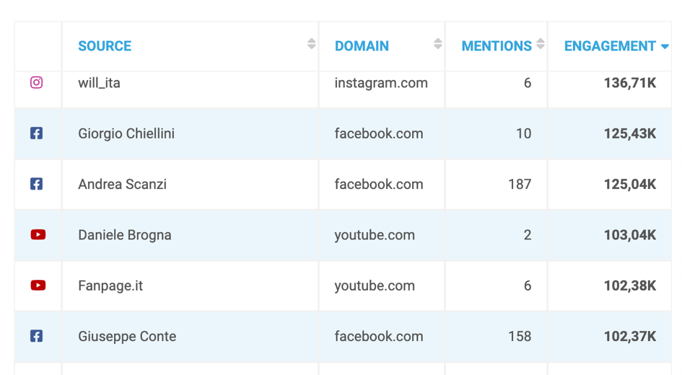This screenshot has width=682, height=375.
Task: Click Facebook icon next to Andrea Scanzi
Action: pyautogui.click(x=36, y=184)
